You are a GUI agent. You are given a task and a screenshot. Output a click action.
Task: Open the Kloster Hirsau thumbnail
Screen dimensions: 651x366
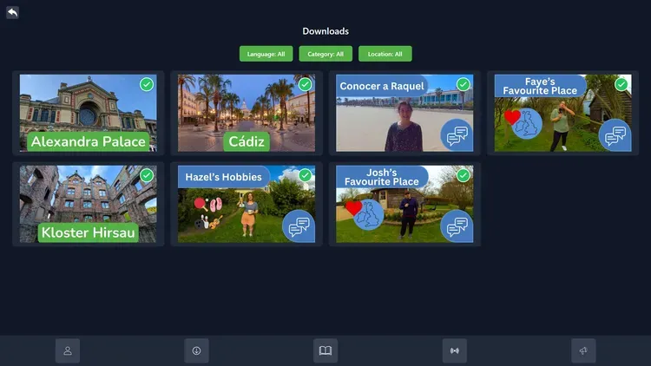click(x=88, y=204)
